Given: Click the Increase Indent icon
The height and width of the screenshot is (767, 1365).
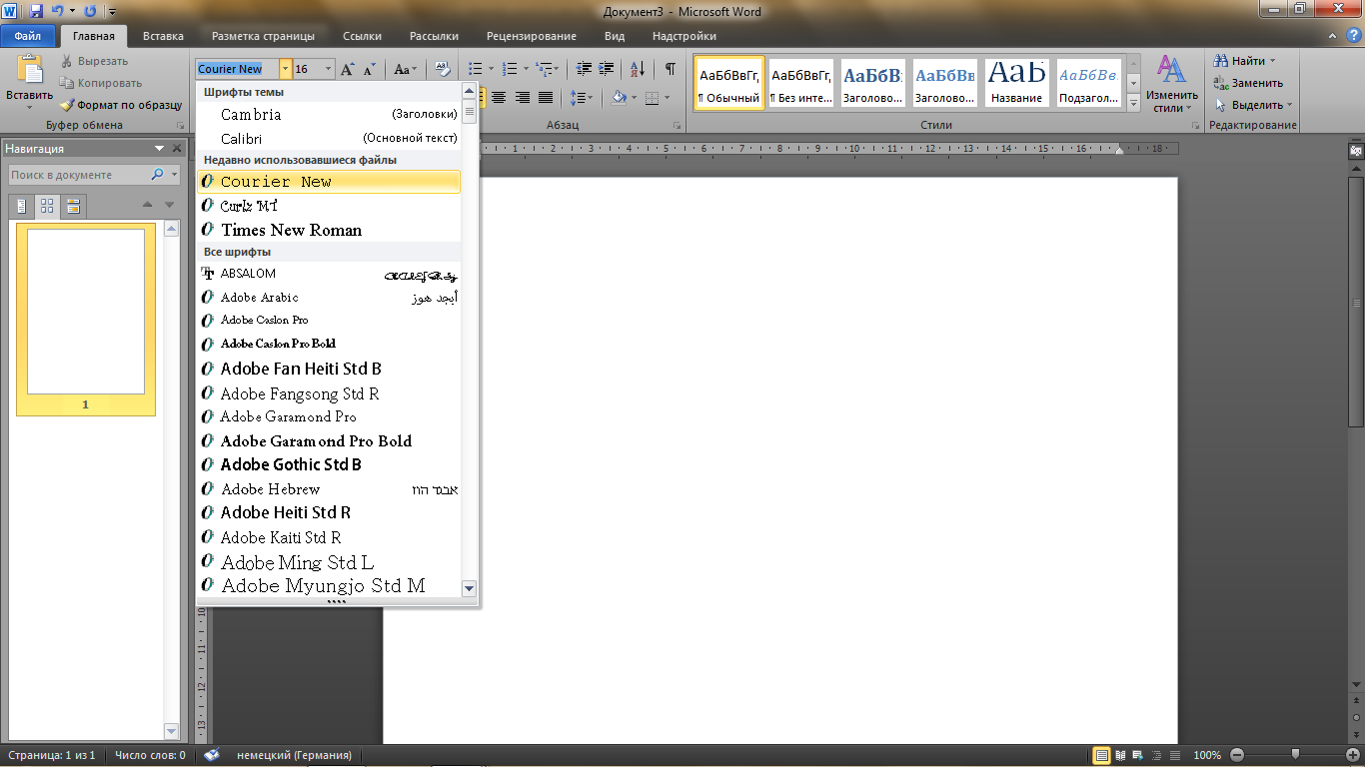Looking at the screenshot, I should pyautogui.click(x=608, y=69).
